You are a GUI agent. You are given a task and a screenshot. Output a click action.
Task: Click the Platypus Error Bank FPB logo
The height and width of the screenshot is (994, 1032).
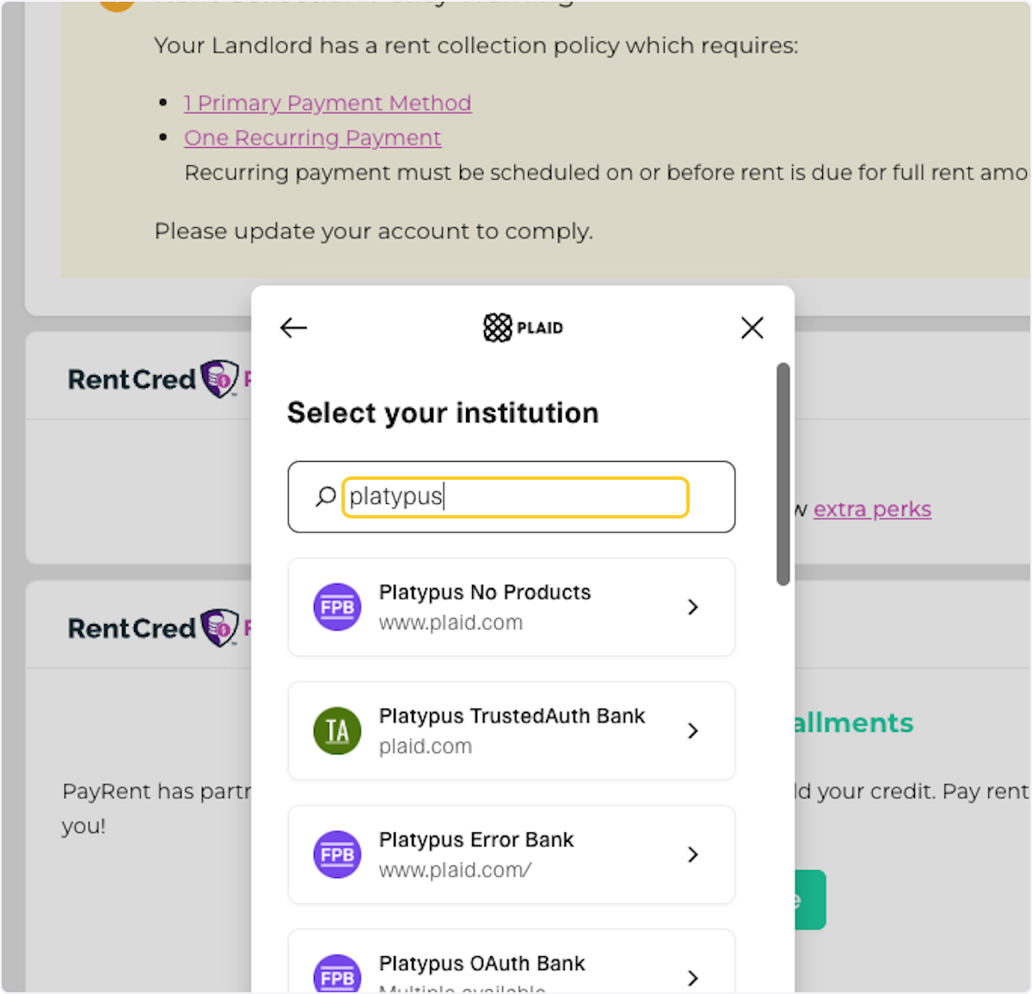click(x=337, y=855)
